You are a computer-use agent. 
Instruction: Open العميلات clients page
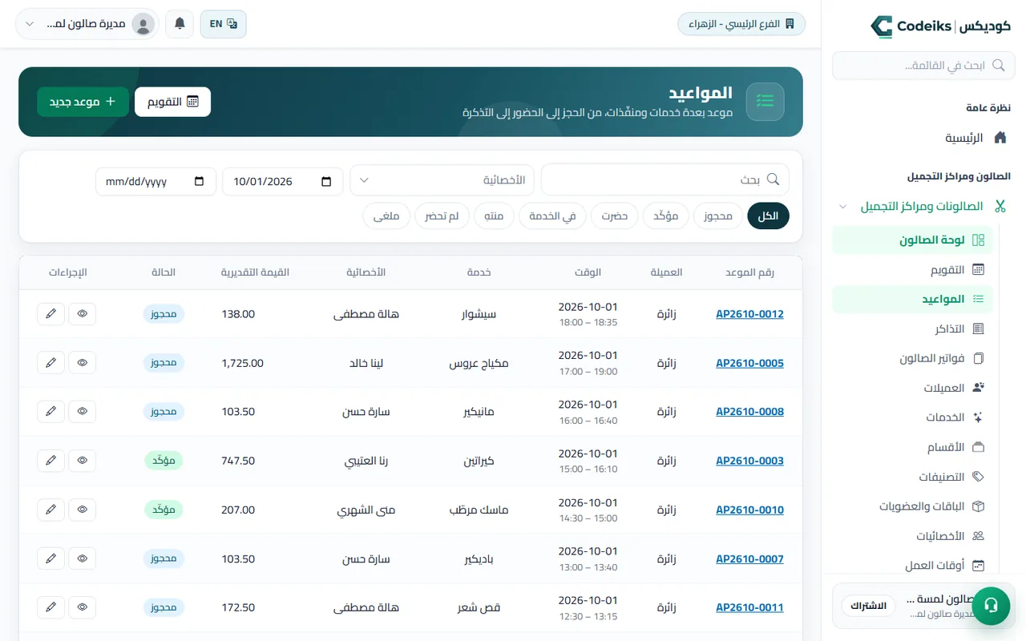[x=912, y=388]
